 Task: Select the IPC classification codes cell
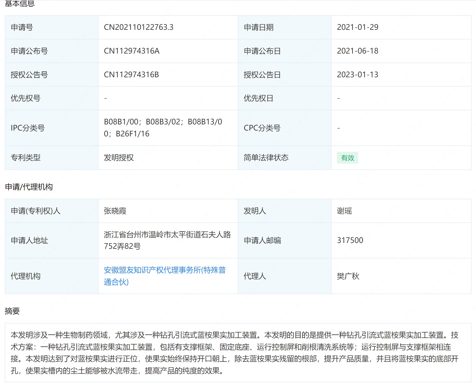tap(168, 128)
